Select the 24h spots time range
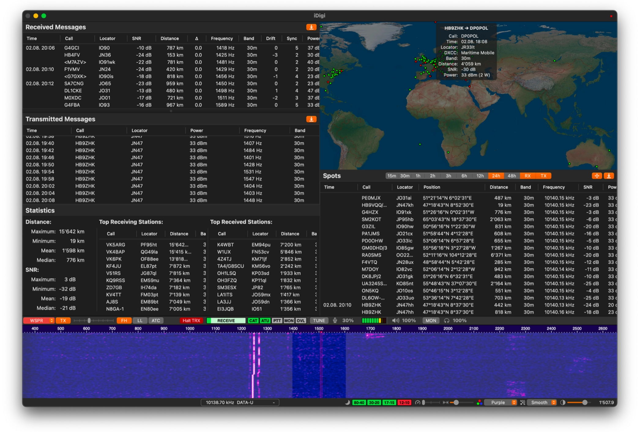This screenshot has width=640, height=432. 496,176
